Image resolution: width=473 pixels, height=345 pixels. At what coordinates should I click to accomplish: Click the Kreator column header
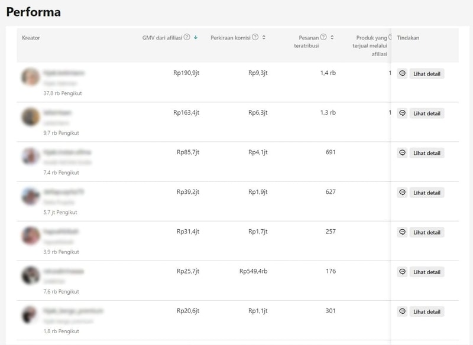point(31,38)
